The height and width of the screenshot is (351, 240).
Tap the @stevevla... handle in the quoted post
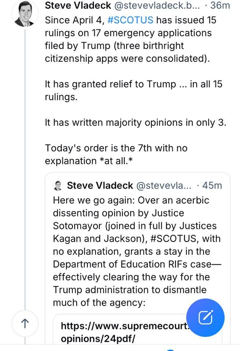coord(164,185)
